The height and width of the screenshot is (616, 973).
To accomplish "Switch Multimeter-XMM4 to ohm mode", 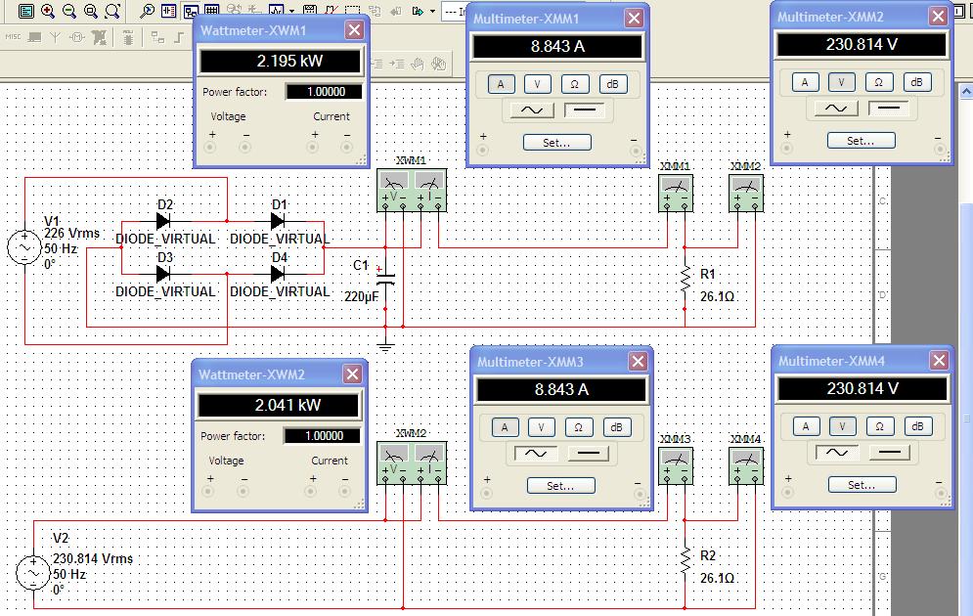I will (x=879, y=426).
